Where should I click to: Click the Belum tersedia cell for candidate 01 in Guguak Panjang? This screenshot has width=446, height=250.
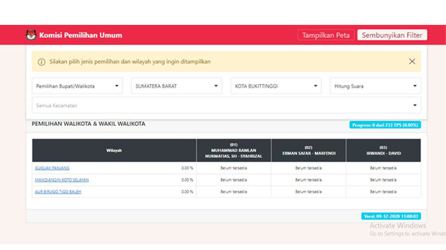(x=234, y=168)
